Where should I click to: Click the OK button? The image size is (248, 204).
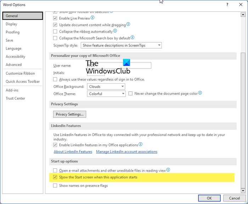click(209, 198)
